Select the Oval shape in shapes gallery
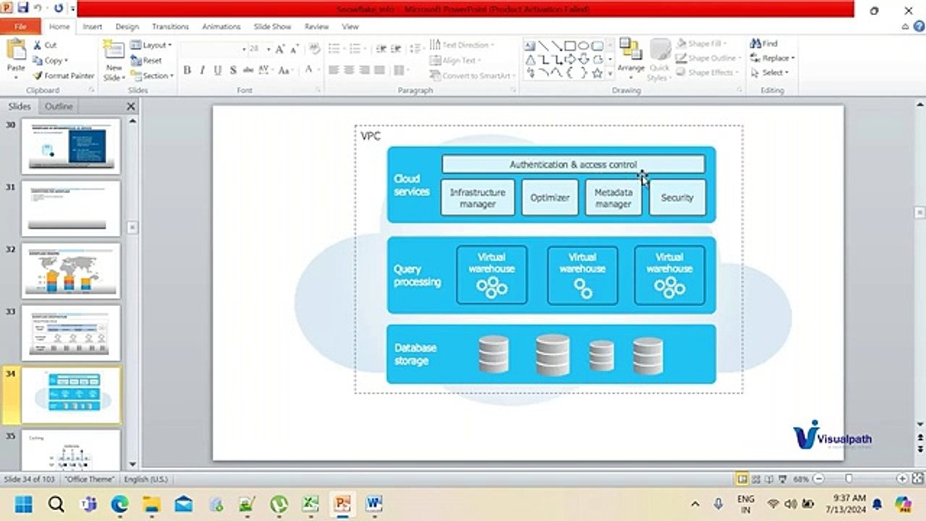This screenshot has height=521, width=926. 584,46
